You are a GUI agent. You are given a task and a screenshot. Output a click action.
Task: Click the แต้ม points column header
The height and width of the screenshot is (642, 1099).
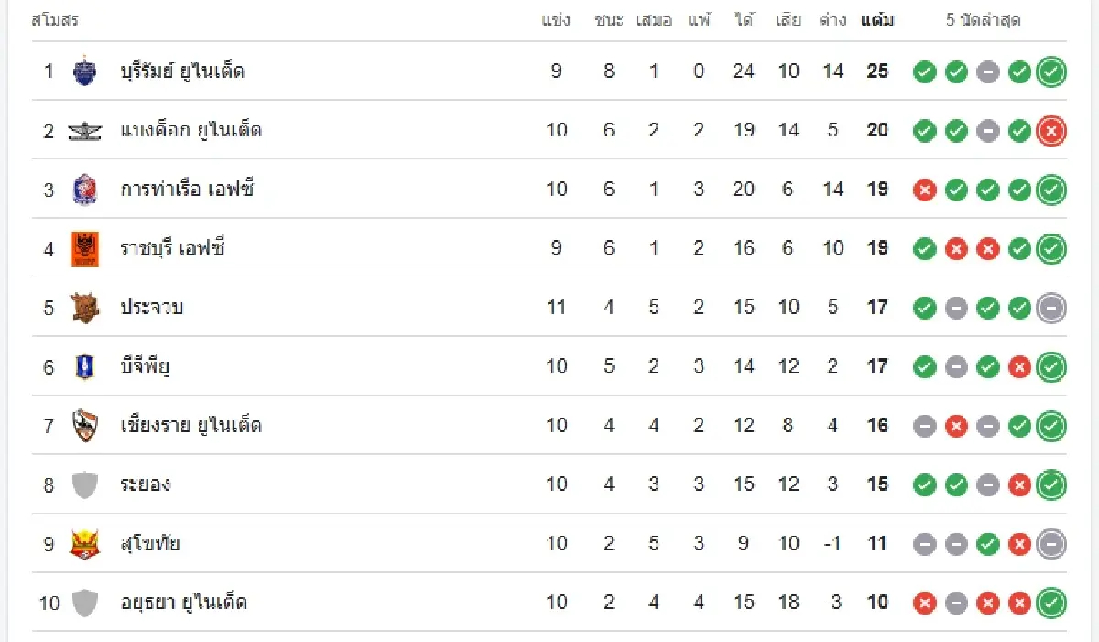click(877, 20)
